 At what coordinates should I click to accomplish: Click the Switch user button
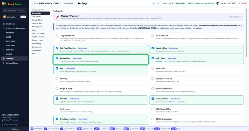(232, 3)
